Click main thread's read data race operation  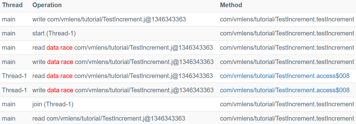[x=123, y=48]
